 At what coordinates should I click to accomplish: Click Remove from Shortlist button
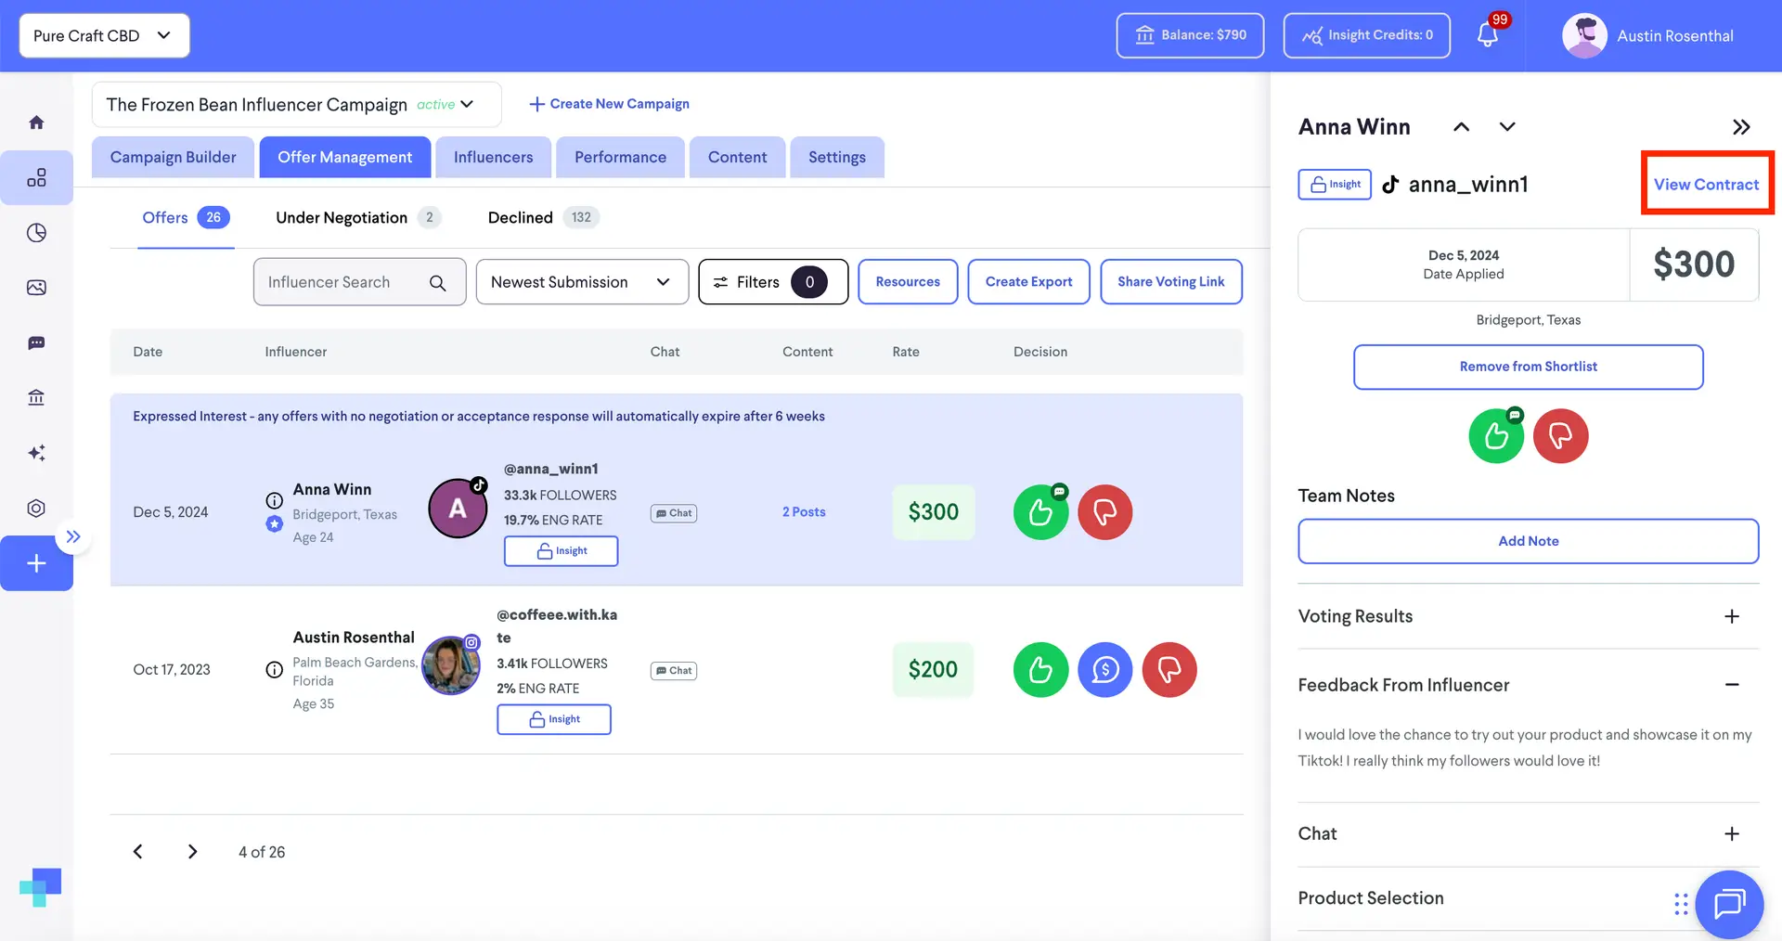click(1527, 366)
